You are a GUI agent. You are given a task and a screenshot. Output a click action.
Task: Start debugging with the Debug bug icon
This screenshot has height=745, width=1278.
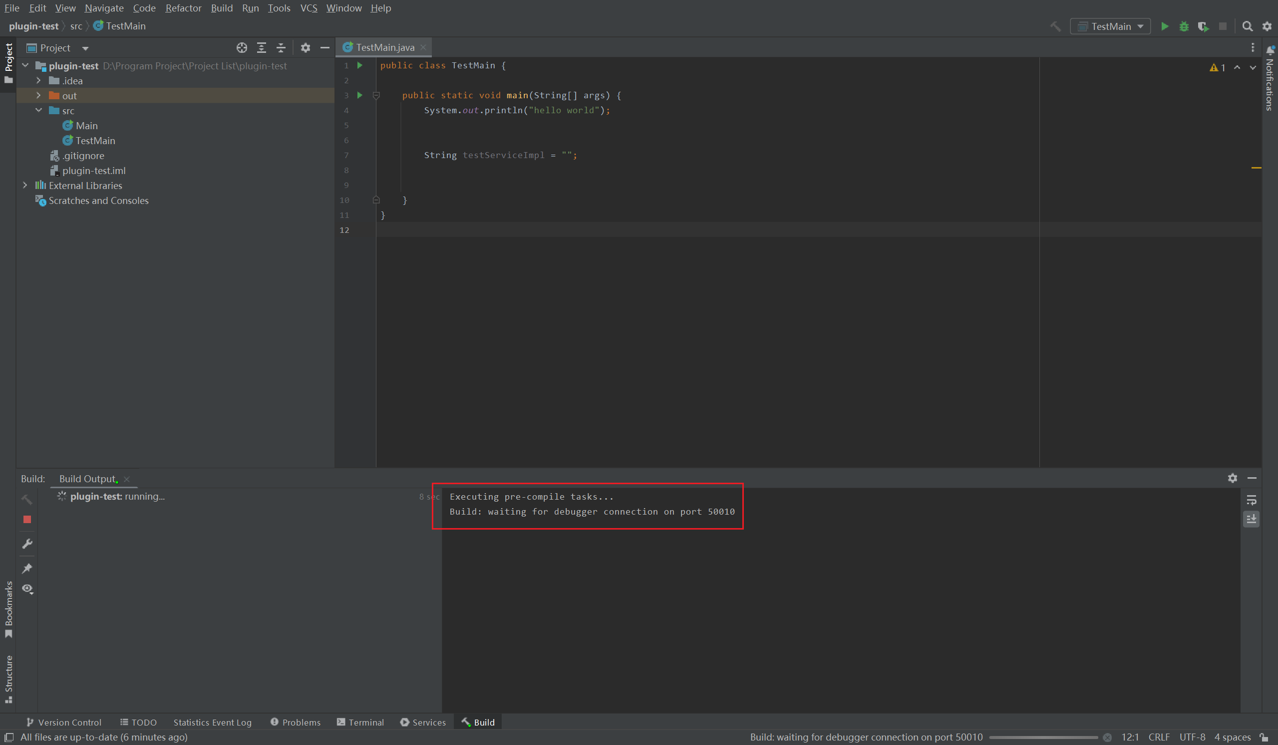coord(1185,26)
